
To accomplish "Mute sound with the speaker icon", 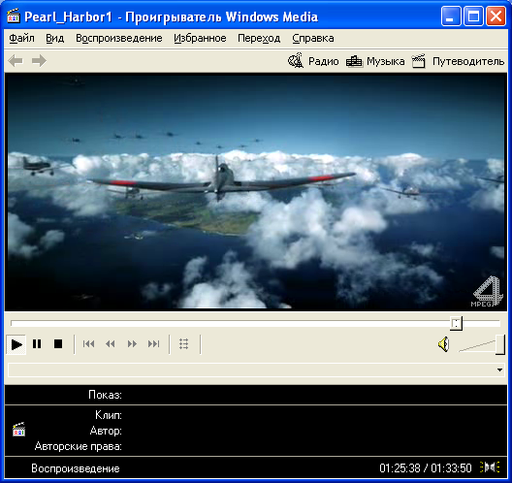I will [444, 344].
